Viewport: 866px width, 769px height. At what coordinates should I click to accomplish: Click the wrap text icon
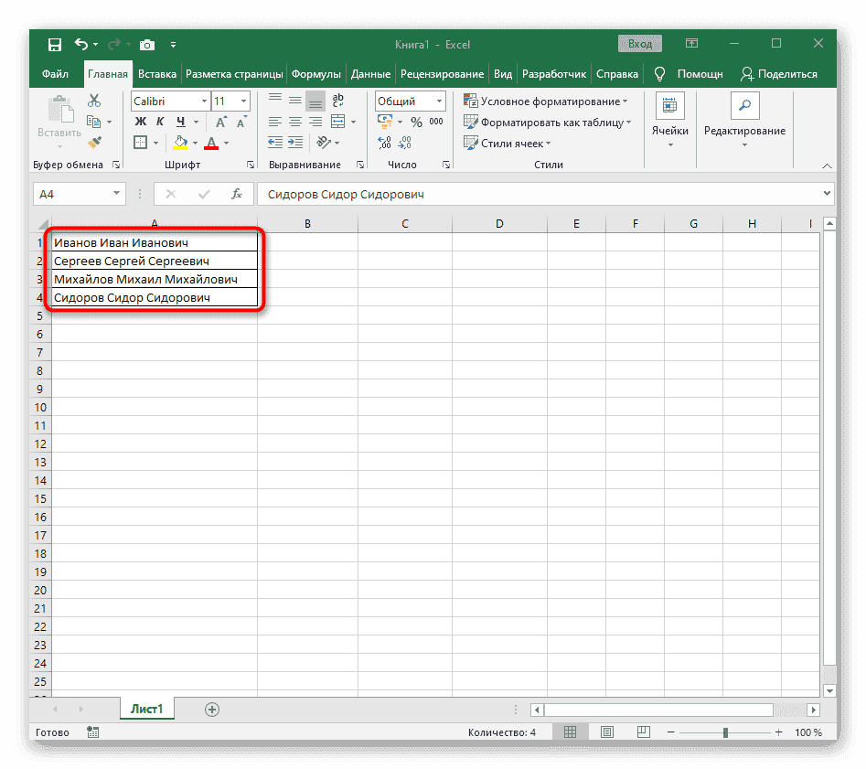pos(338,101)
